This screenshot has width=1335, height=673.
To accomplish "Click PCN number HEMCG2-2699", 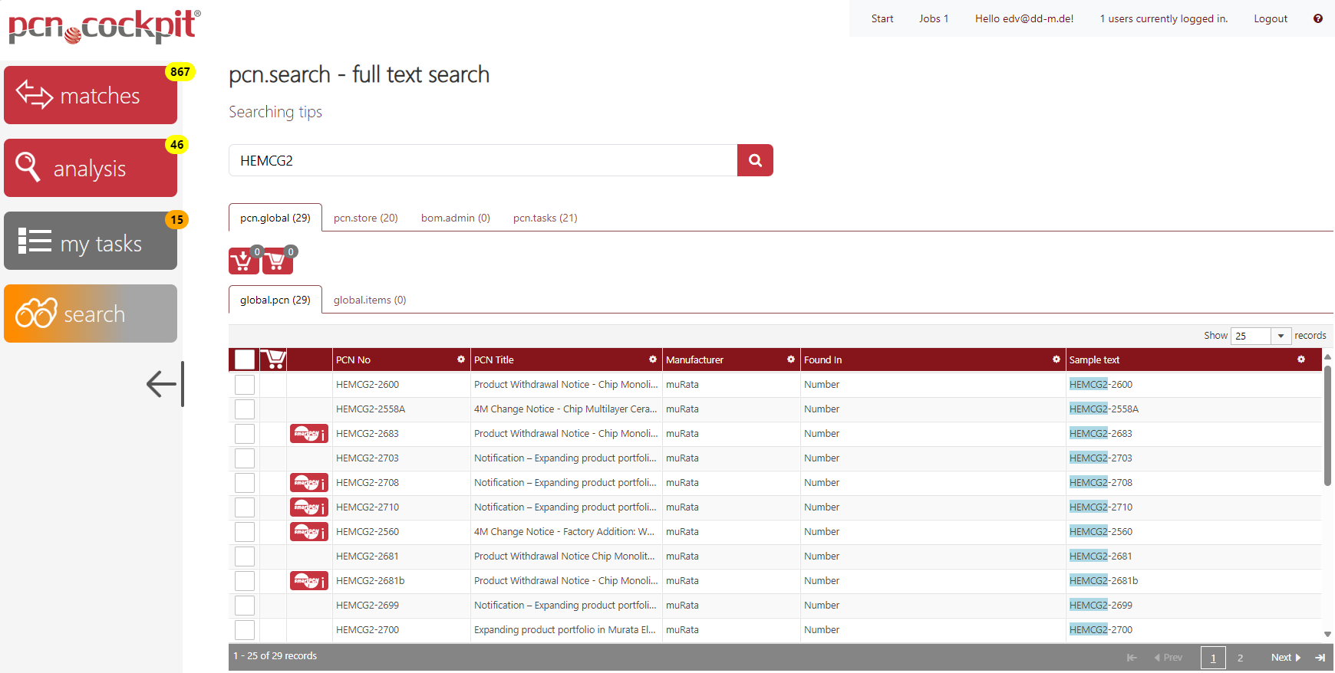I will tap(368, 606).
